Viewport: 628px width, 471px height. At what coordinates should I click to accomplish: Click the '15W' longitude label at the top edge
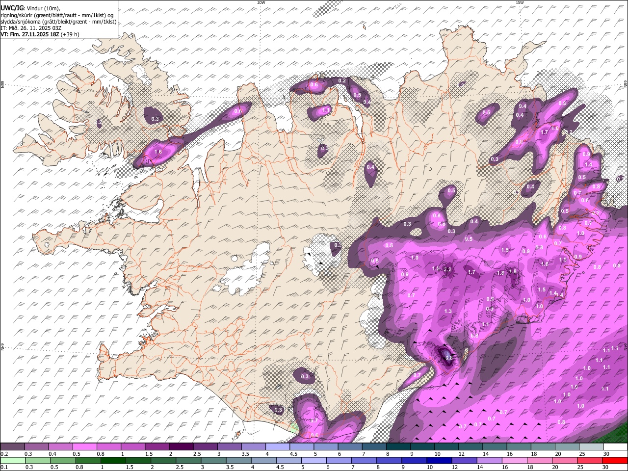(x=520, y=2)
